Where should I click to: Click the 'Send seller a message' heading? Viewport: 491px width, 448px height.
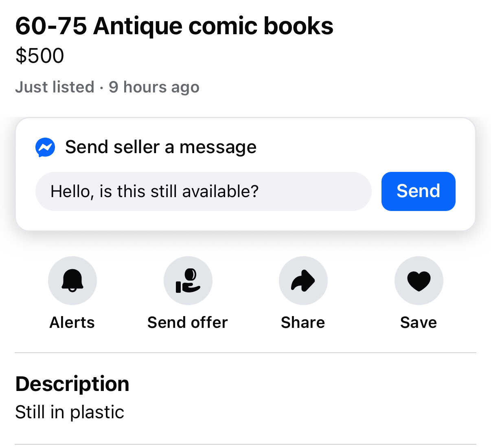[161, 147]
